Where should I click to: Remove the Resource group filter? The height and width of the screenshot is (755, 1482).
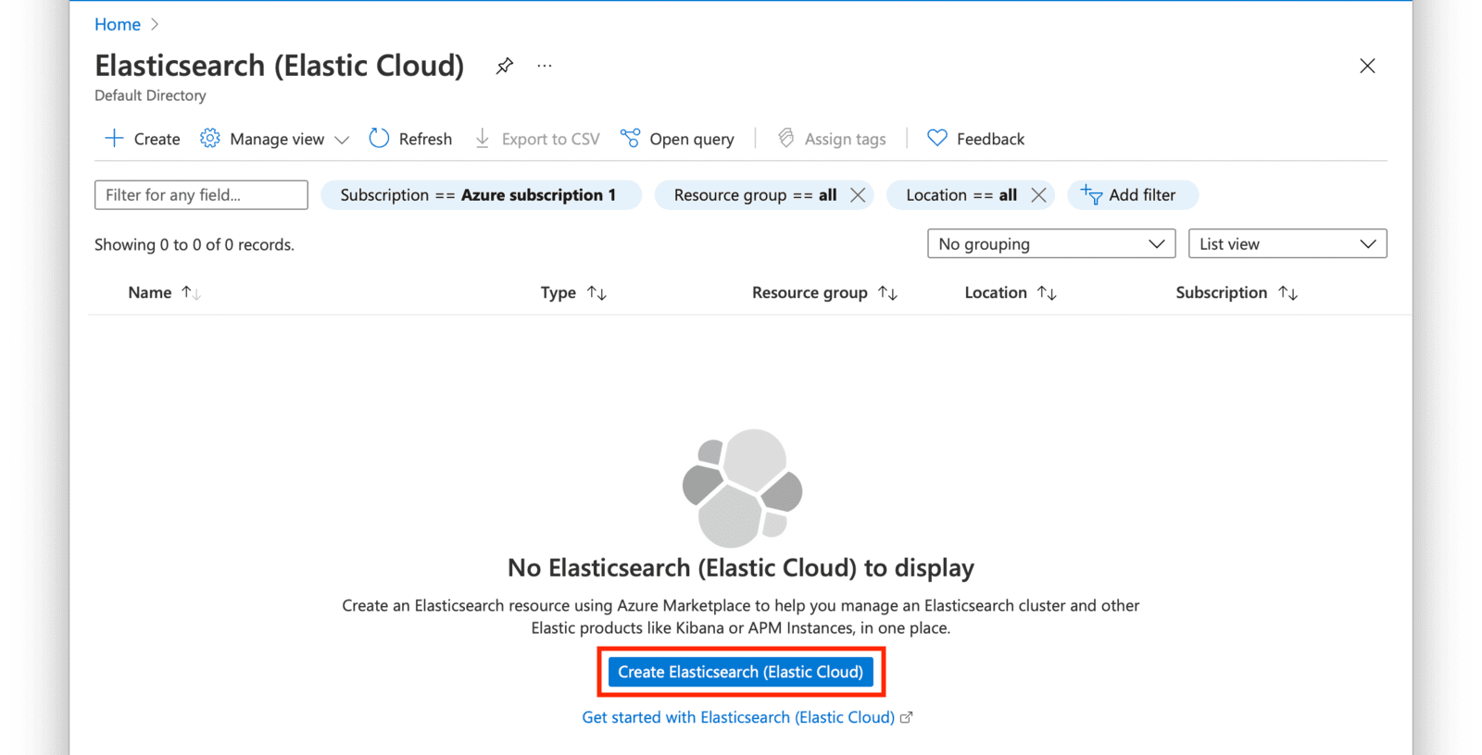[858, 195]
